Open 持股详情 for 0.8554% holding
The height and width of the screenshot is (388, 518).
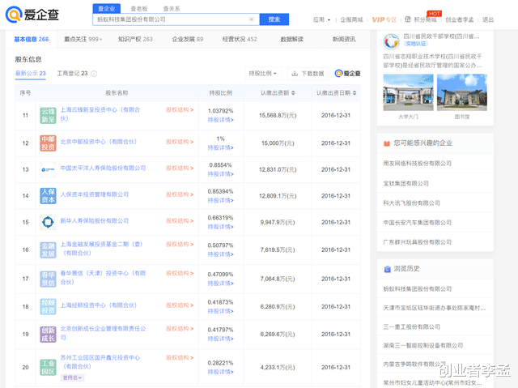pos(220,174)
